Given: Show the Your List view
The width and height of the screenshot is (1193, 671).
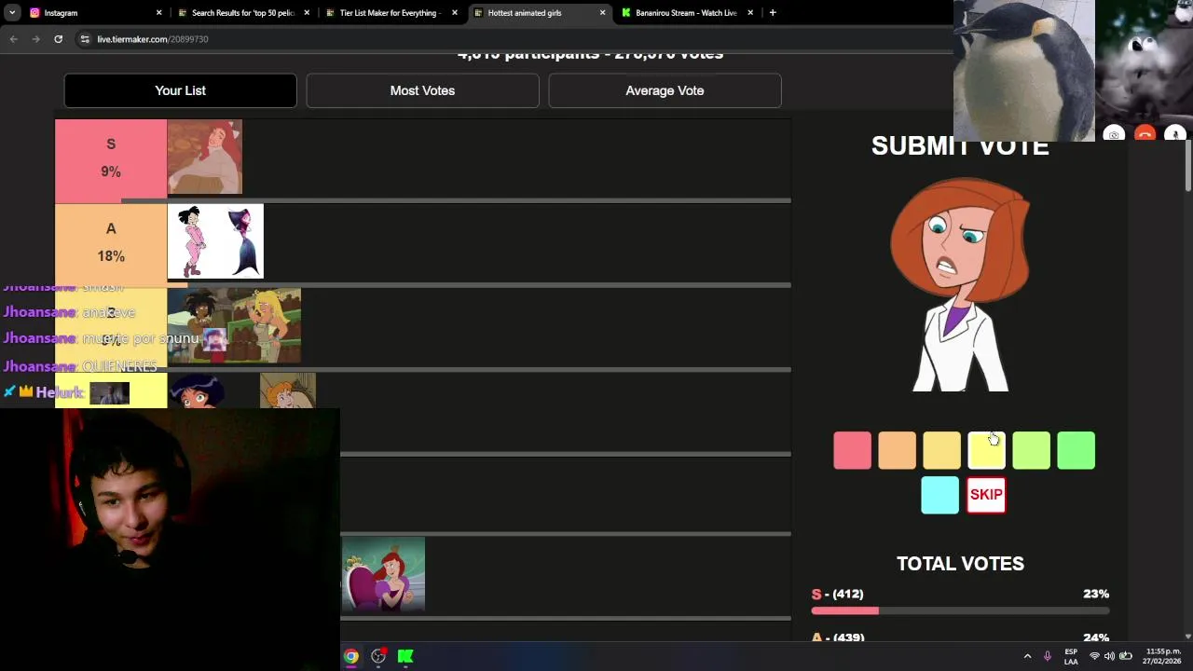Looking at the screenshot, I should (x=180, y=90).
